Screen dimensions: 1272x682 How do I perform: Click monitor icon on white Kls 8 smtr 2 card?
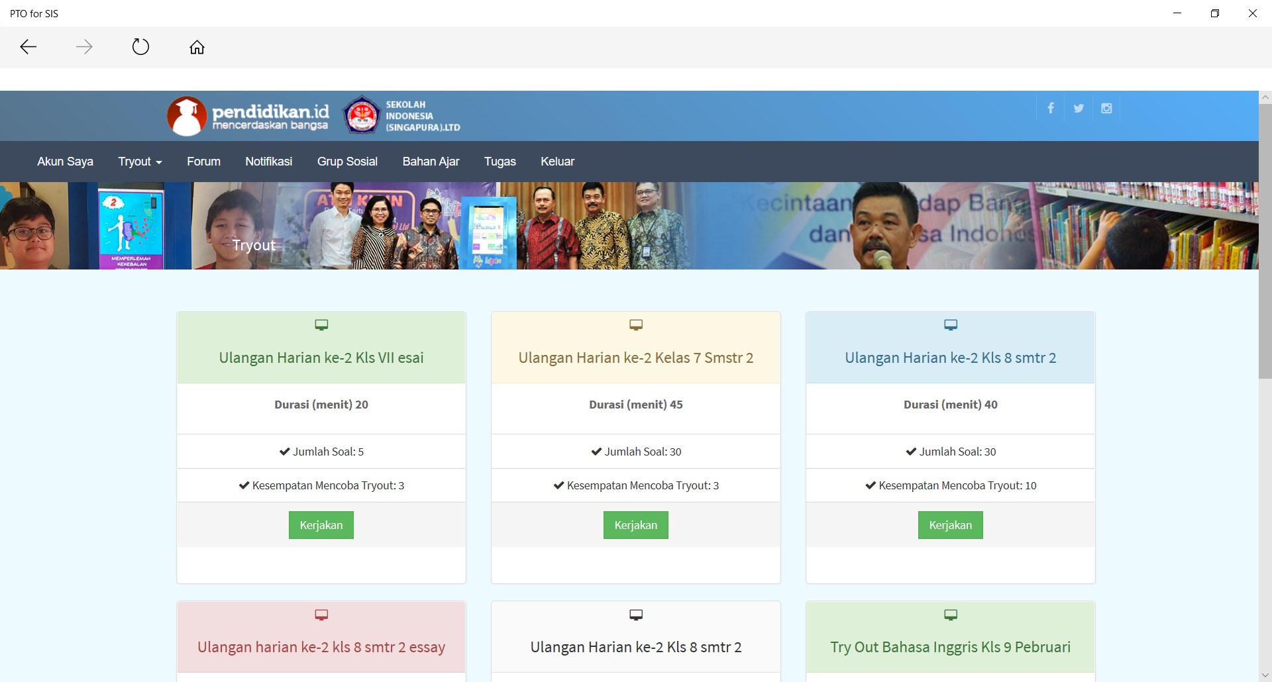point(636,614)
